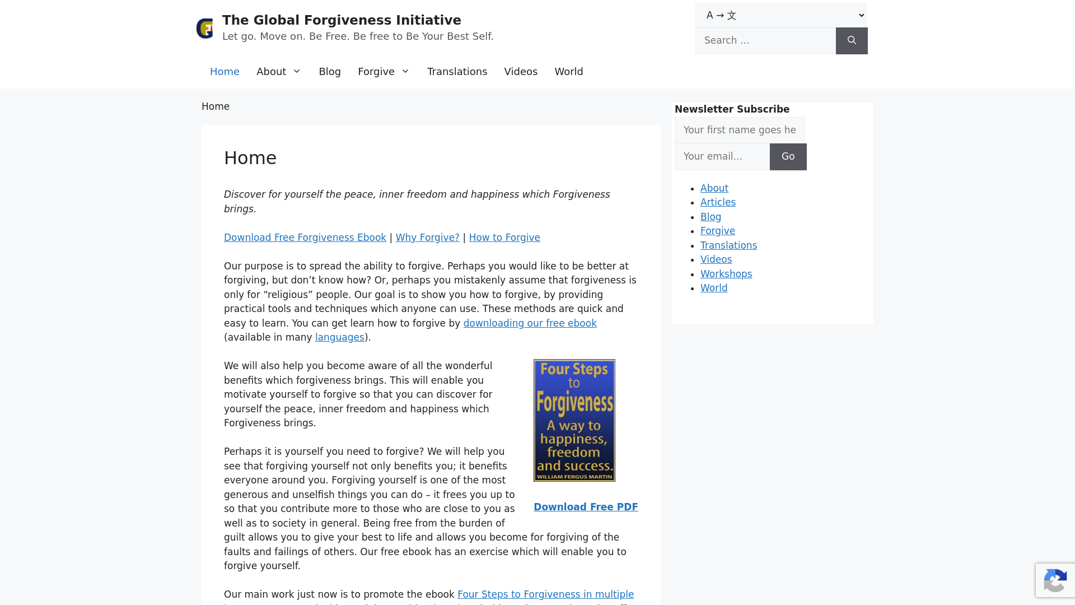Screen dimensions: 1075x605
Task: Click the tagline Let go. Move on.
Action: [x=358, y=36]
